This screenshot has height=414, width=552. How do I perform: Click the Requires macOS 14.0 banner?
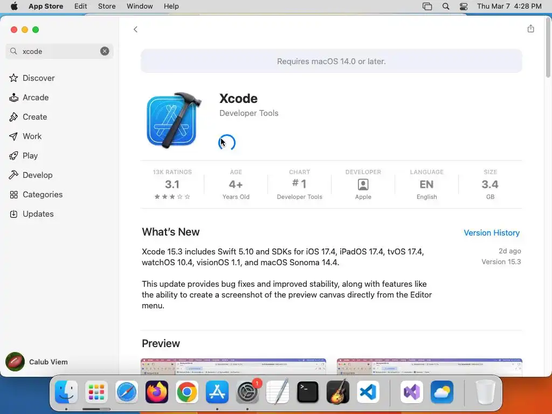[x=332, y=61]
